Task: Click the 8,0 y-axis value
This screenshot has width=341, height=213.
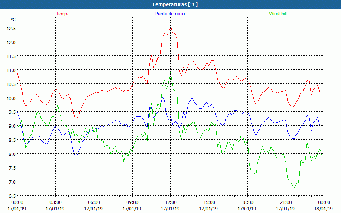Action: (x=12, y=154)
